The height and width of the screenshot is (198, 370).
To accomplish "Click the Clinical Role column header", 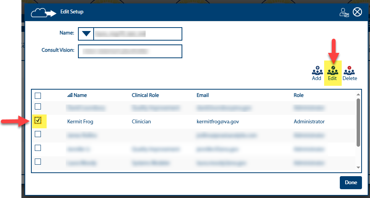I will point(145,95).
